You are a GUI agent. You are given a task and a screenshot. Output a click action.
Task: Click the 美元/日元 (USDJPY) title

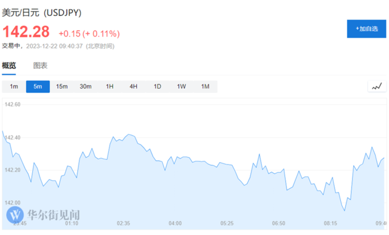coord(42,12)
